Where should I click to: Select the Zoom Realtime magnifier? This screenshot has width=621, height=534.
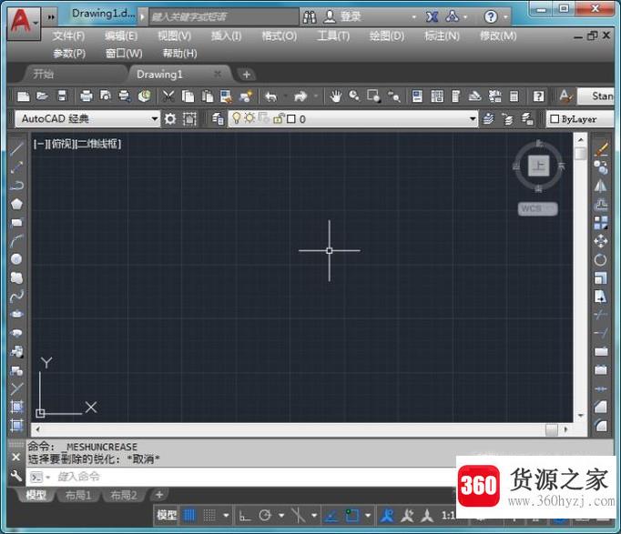tap(354, 96)
